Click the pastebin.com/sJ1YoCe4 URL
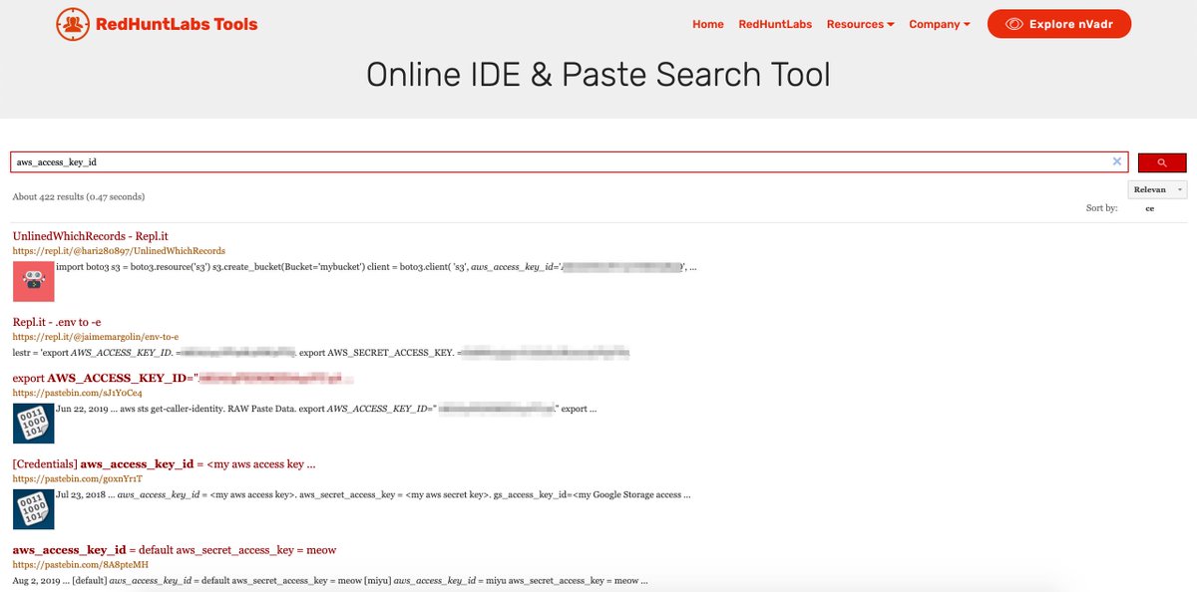The width and height of the screenshot is (1197, 592). pyautogui.click(x=78, y=394)
